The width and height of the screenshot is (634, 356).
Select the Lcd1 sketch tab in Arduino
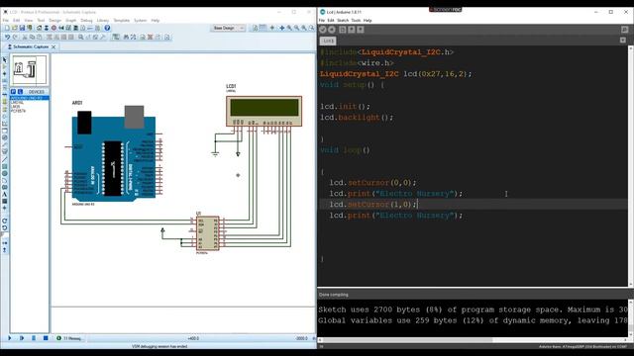coord(328,41)
